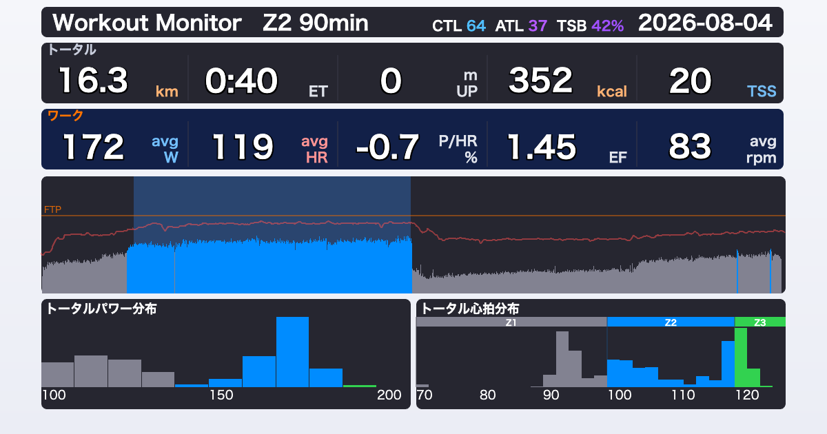Select the 1.45 EF value
827x434 pixels.
pos(541,147)
